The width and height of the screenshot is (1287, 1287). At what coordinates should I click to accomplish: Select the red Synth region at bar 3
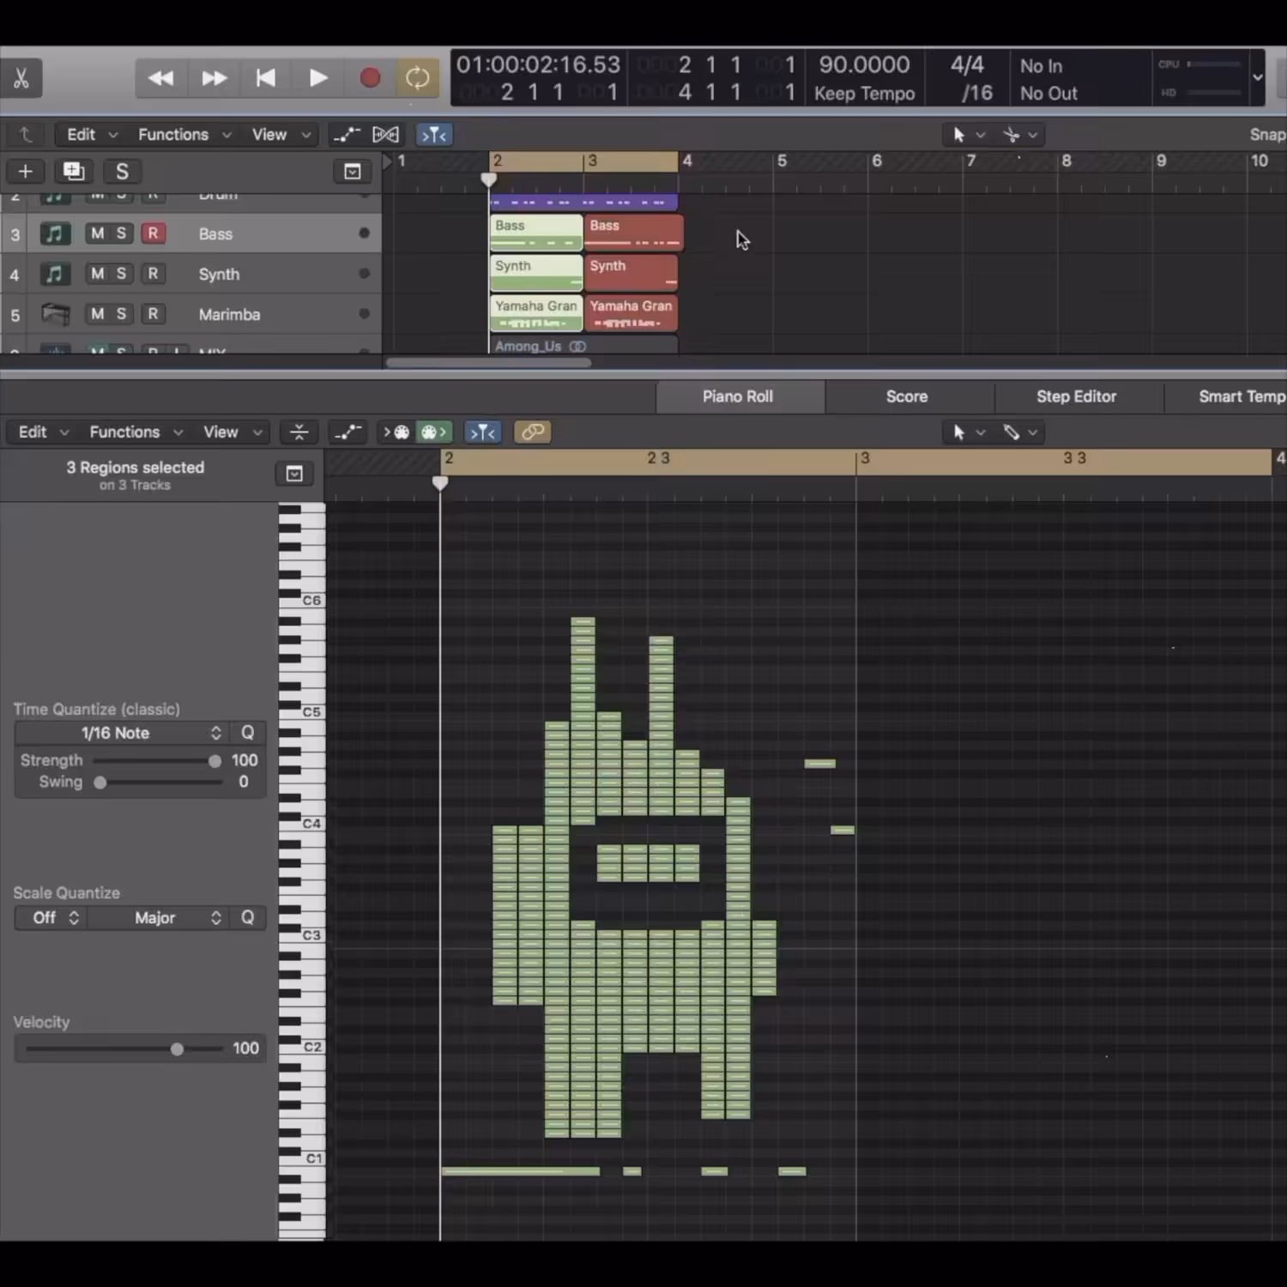[x=631, y=273]
